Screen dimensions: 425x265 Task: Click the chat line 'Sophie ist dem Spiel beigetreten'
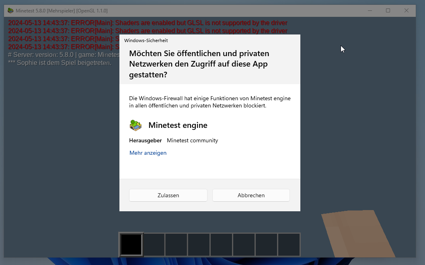click(x=60, y=63)
